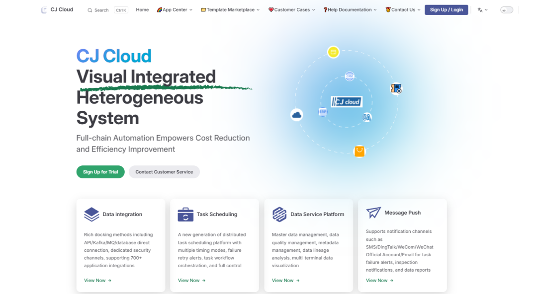Screen dimensions: 537x294
Task: Click the ERP icon in diagram
Action: pos(323,112)
